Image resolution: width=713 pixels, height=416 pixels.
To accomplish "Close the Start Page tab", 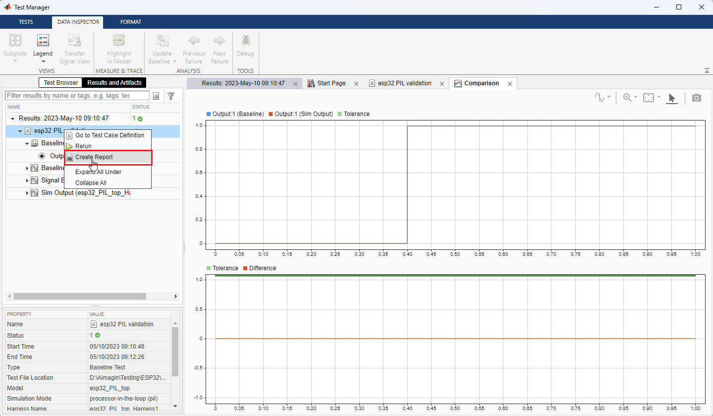I will [356, 84].
